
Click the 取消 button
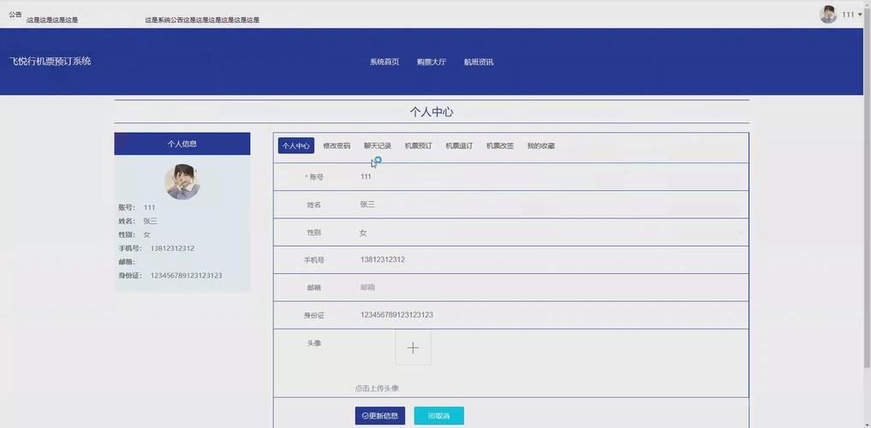438,416
